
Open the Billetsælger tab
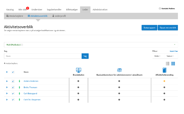pyautogui.click(x=72, y=9)
